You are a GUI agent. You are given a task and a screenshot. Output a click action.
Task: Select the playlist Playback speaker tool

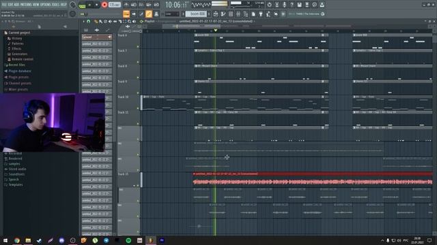pos(135,21)
